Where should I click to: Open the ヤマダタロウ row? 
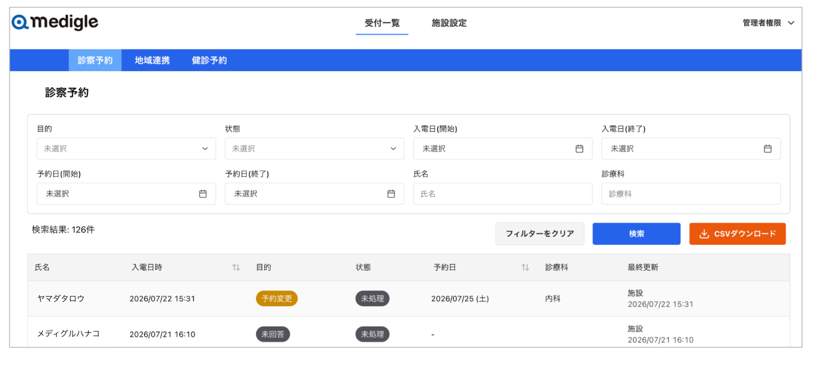[x=409, y=299]
